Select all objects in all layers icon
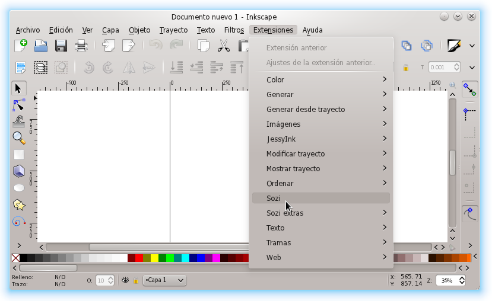Screen dimensions: 492x301 point(41,68)
